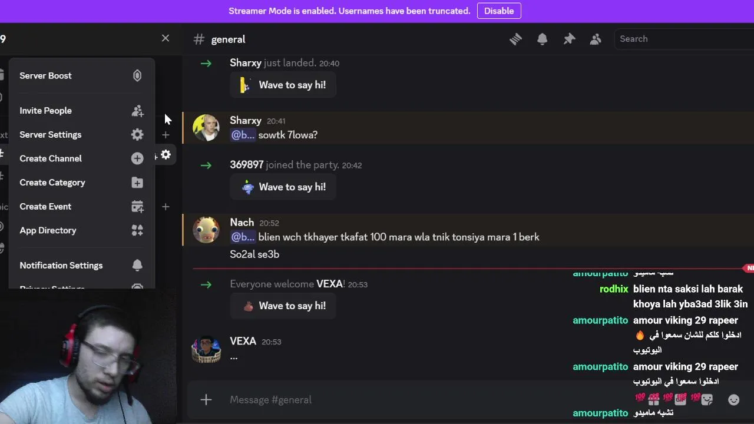Open pinned messages with the pin icon

(x=569, y=39)
